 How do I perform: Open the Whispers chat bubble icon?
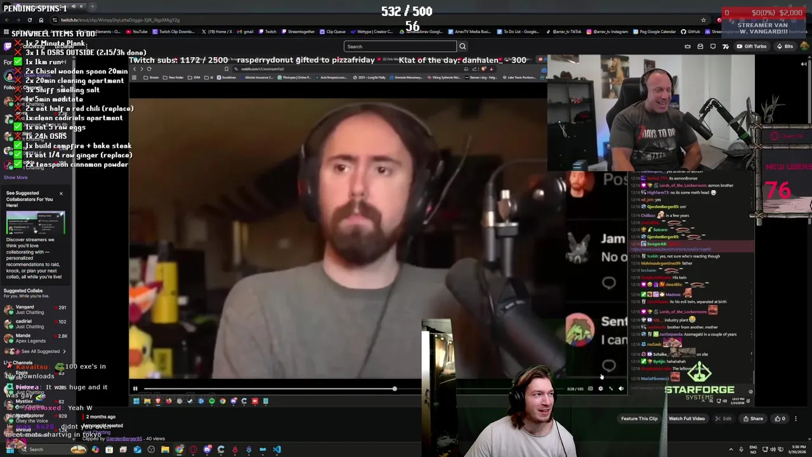click(x=713, y=46)
